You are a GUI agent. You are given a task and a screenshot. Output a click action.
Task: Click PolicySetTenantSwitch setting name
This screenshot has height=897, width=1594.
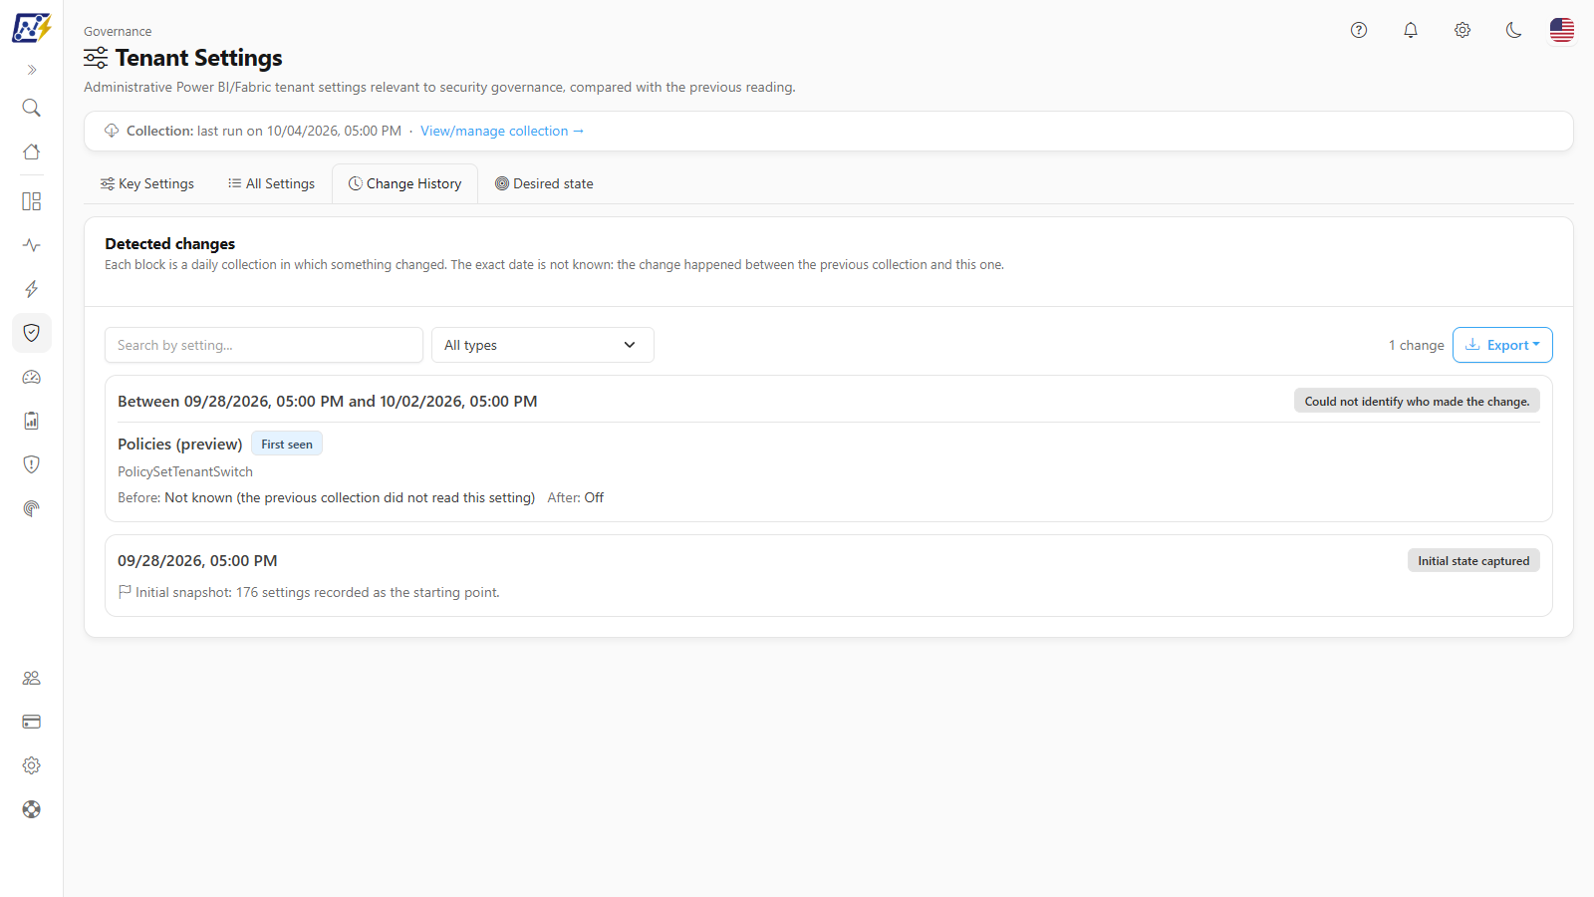pos(185,471)
